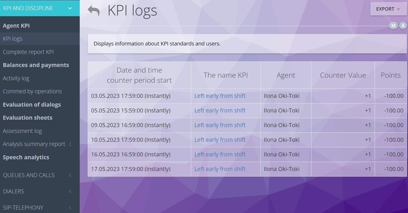
Task: Click the Agent column header
Action: click(286, 75)
